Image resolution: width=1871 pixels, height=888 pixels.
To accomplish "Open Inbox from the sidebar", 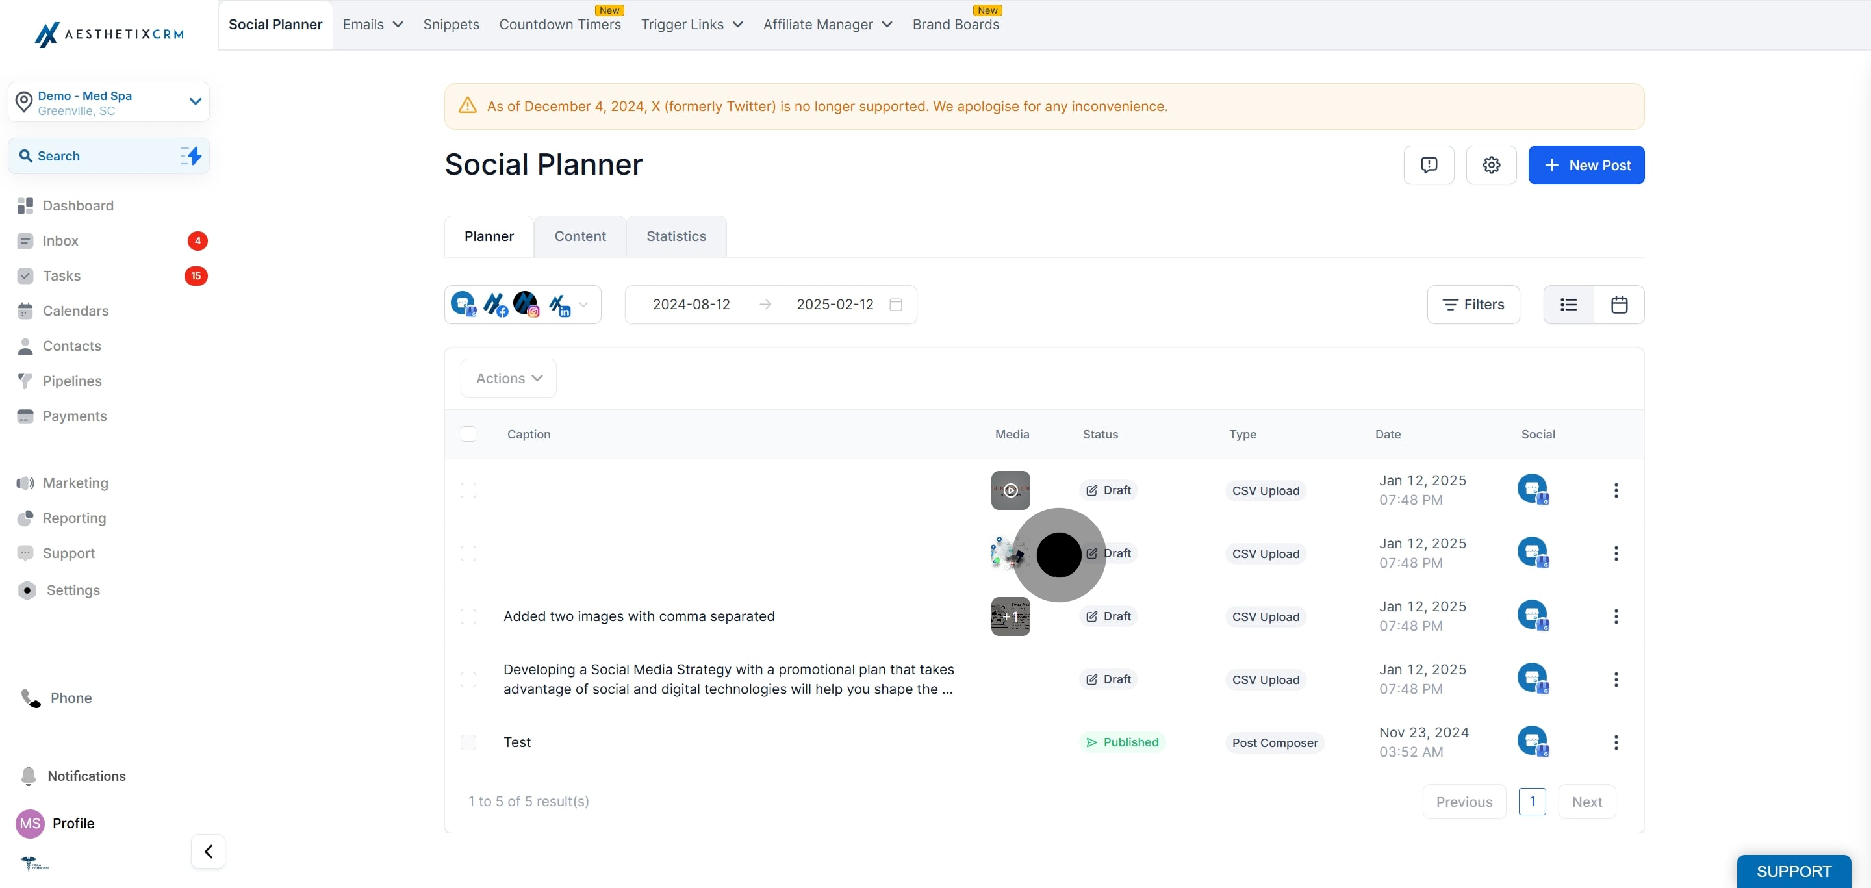I will (x=60, y=240).
